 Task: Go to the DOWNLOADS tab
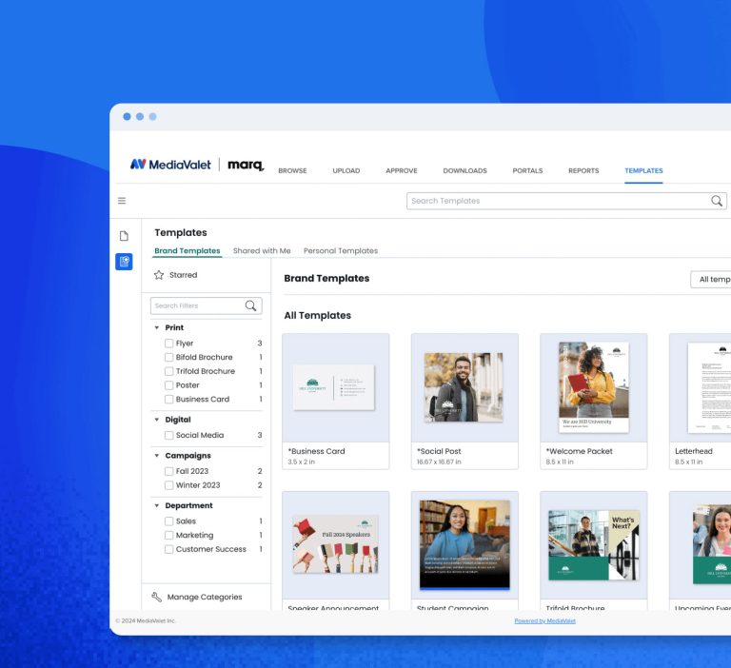pos(464,170)
